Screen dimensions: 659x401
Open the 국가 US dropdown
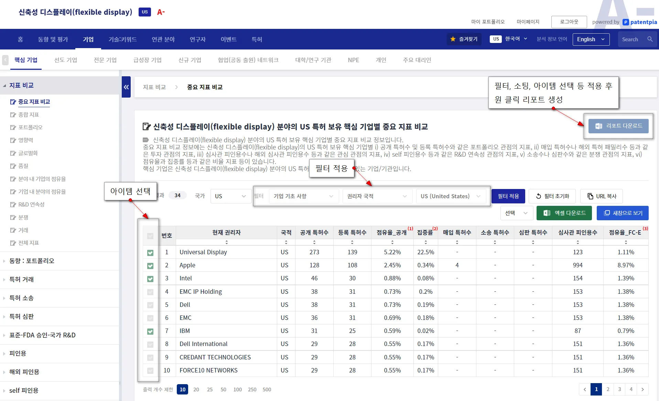point(230,196)
